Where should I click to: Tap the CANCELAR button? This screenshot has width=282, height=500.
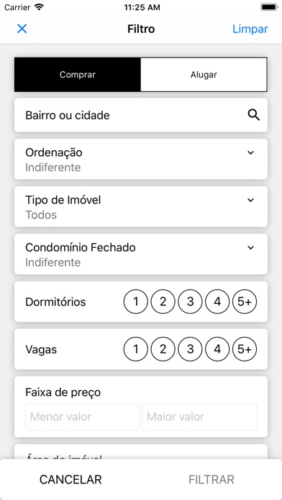[70, 480]
